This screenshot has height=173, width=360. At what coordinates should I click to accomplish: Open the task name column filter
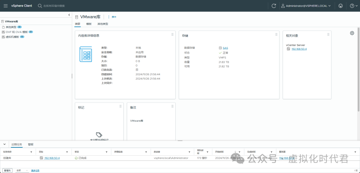(x=31, y=152)
